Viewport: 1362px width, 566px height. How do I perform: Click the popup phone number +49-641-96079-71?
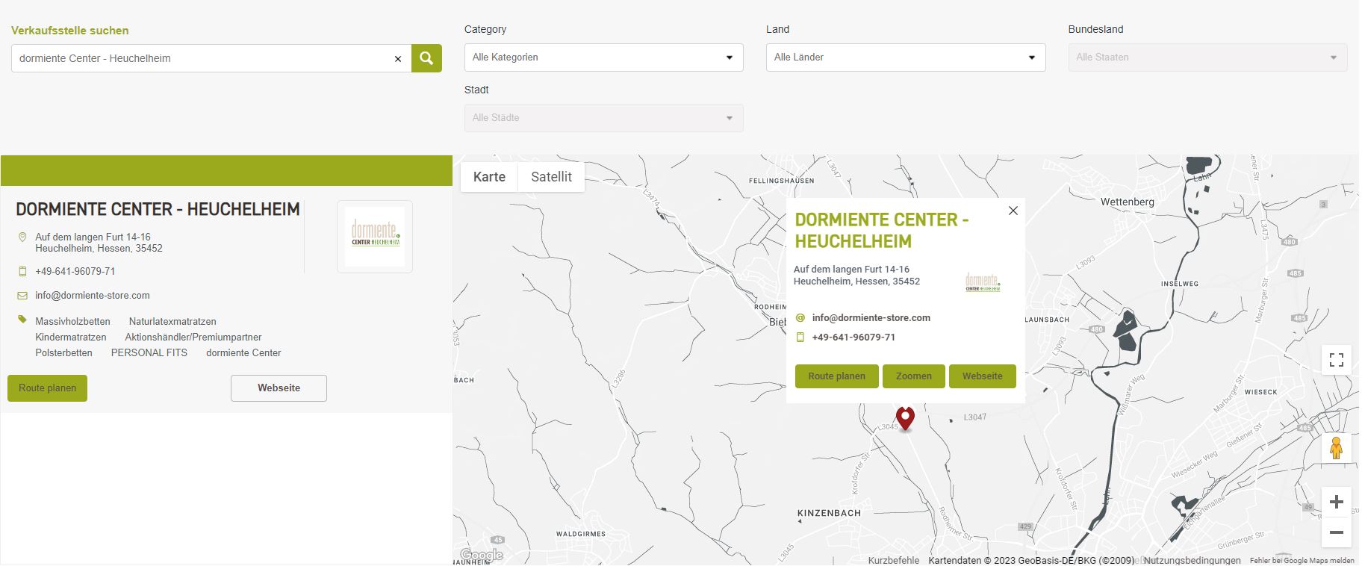[x=853, y=338]
